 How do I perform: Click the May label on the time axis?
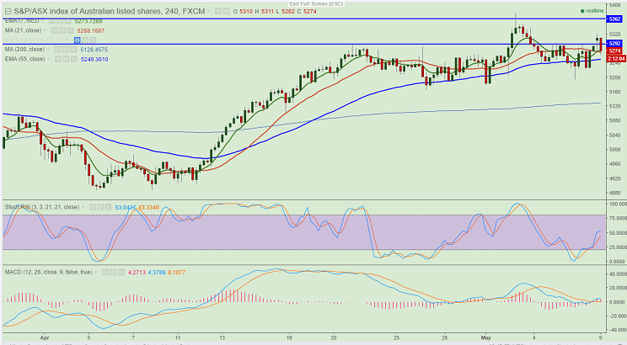pos(486,337)
